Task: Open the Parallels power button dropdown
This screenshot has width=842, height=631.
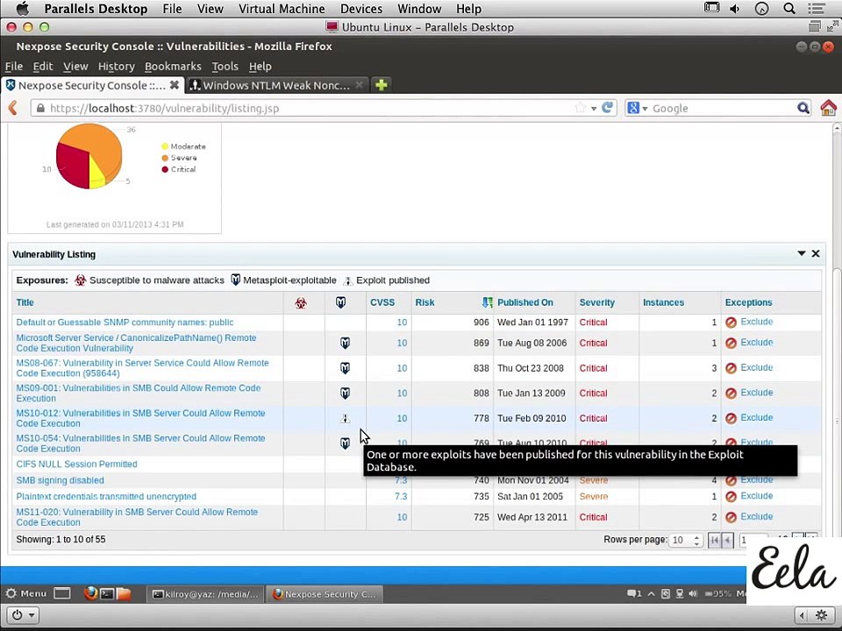Action: (x=23, y=615)
